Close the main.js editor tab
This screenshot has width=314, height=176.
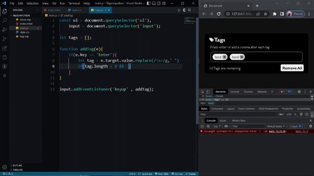109,10
